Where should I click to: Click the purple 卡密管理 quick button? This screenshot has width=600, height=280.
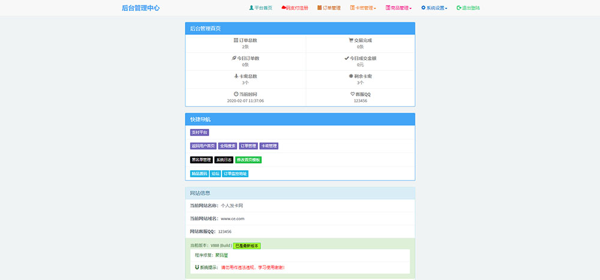click(x=269, y=146)
